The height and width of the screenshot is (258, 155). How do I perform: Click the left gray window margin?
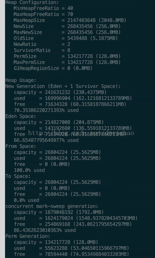(3, 129)
